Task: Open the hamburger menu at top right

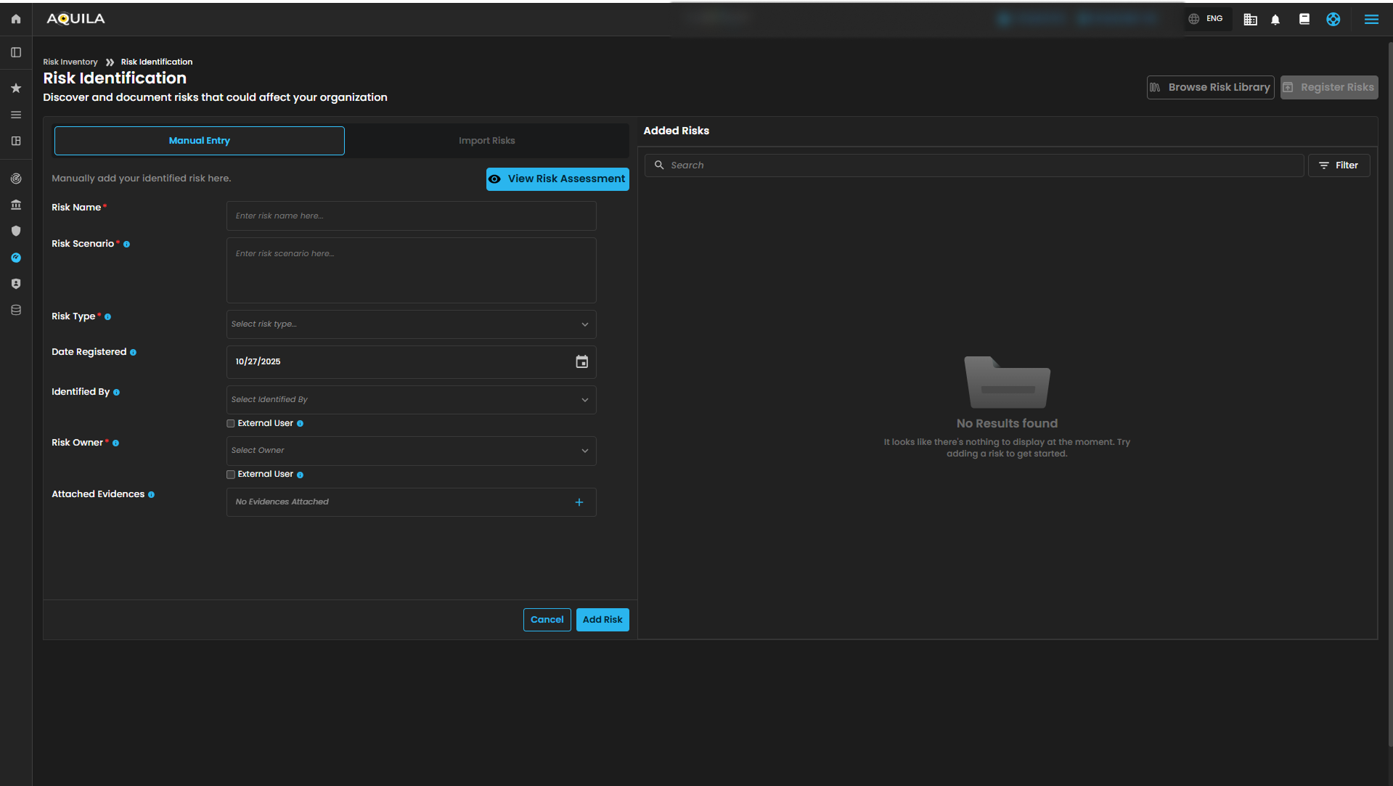Action: 1371,20
